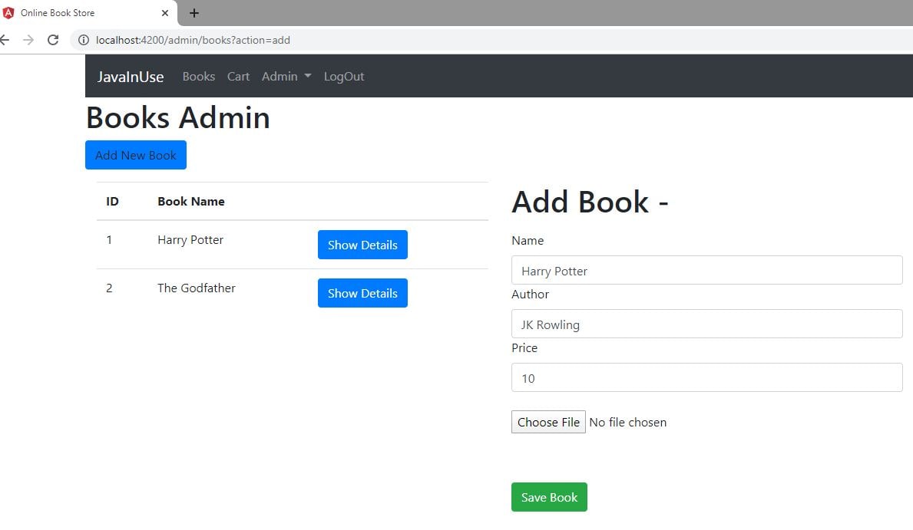Click the browser back arrow
The image size is (913, 530).
click(x=5, y=40)
